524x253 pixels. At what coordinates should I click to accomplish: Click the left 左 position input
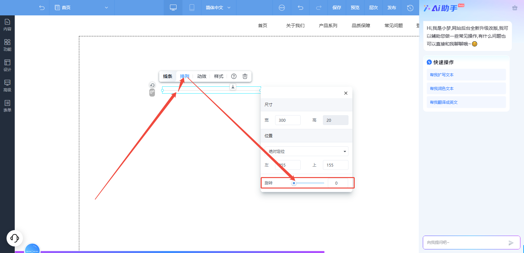click(288, 165)
